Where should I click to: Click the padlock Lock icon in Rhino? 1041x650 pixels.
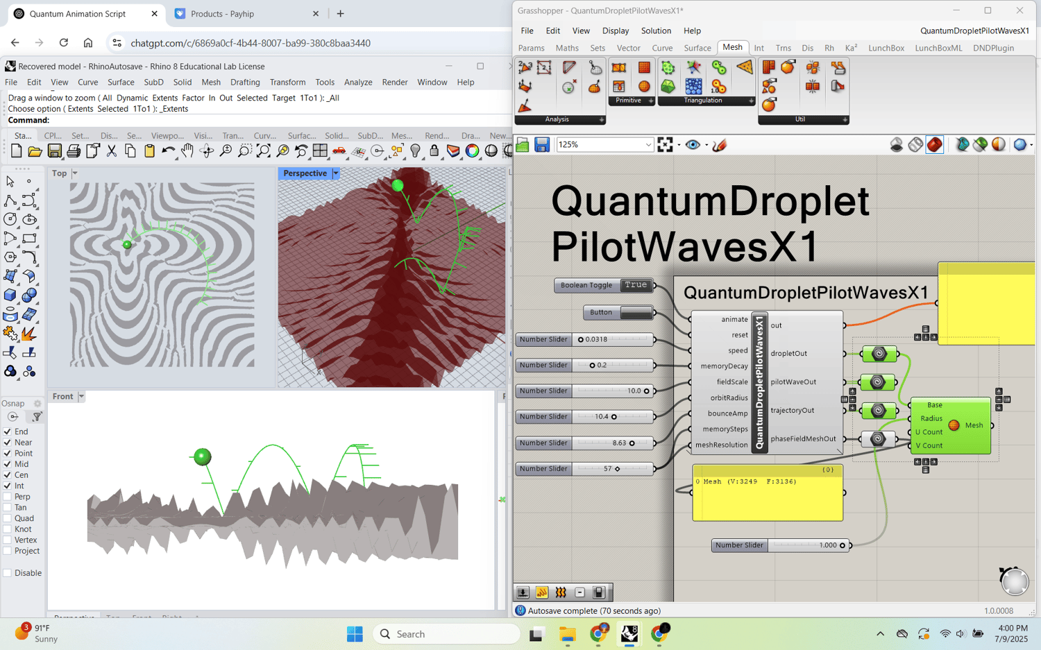coord(434,151)
